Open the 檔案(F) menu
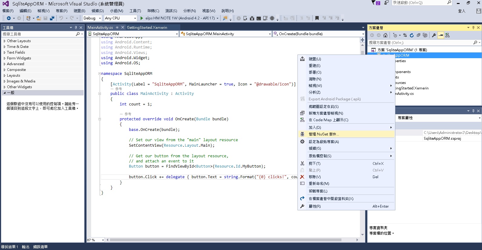Image resolution: width=482 pixels, height=250 pixels. click(8, 11)
